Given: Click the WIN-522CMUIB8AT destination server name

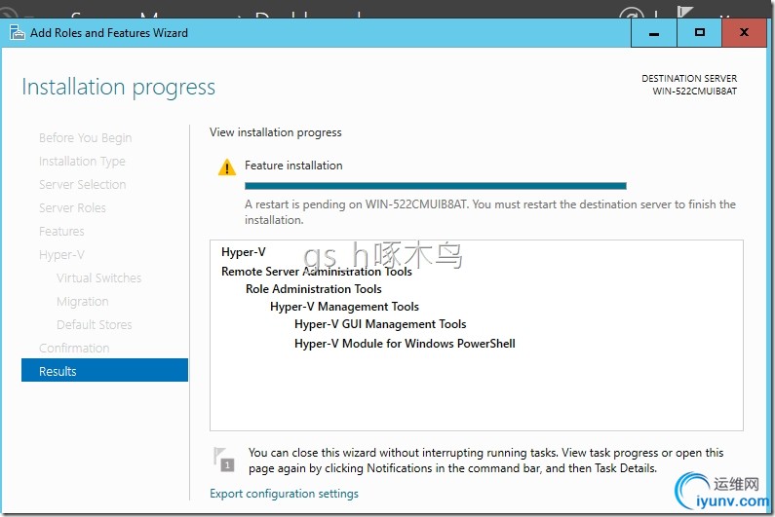Looking at the screenshot, I should (x=694, y=92).
